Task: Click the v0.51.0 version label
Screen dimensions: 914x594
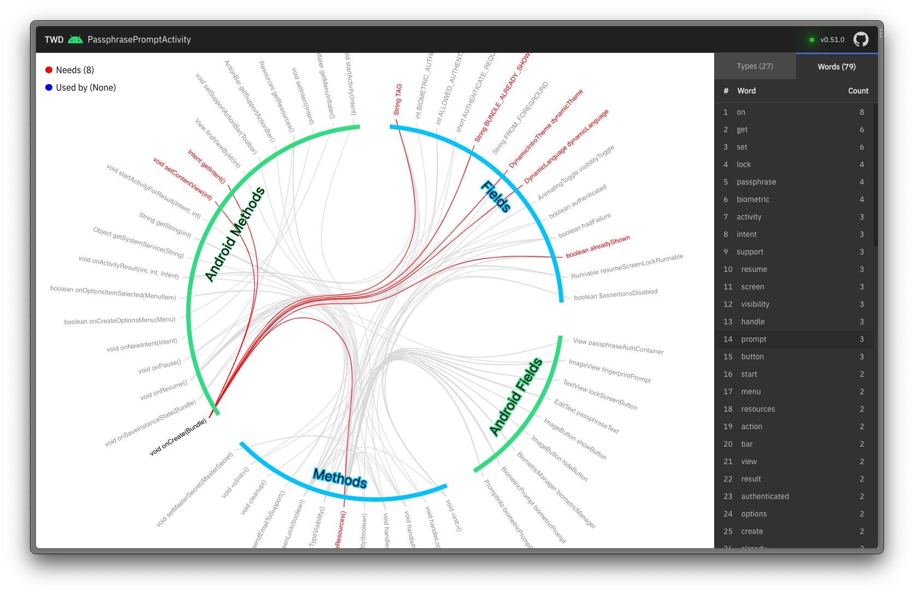Action: pos(831,39)
